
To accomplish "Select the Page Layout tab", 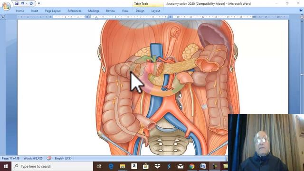I will [53, 11].
